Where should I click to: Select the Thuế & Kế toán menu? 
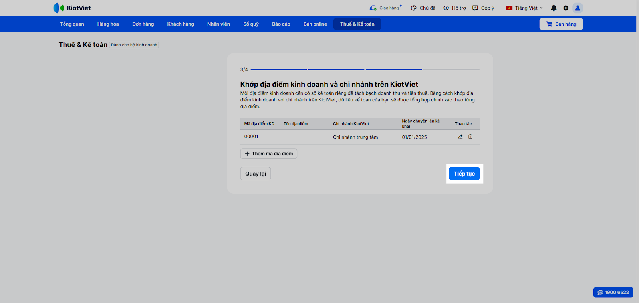point(357,24)
